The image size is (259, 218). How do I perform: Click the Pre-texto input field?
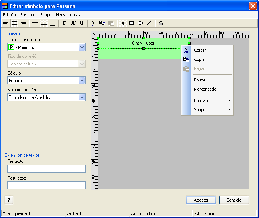tap(46, 169)
